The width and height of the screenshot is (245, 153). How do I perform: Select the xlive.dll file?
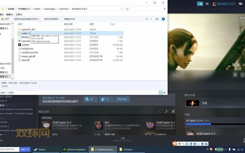(25, 60)
